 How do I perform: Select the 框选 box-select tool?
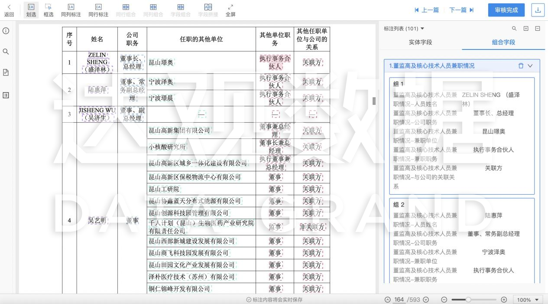[49, 10]
